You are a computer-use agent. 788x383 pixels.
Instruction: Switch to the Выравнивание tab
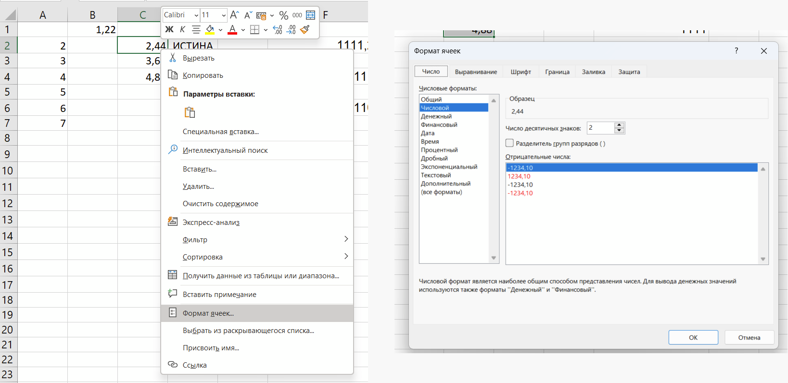(x=476, y=72)
